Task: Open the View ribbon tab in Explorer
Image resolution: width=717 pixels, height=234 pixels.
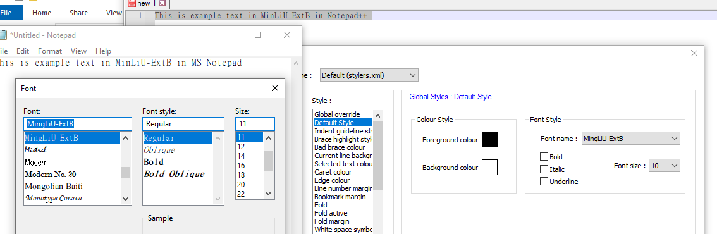Action: click(113, 13)
